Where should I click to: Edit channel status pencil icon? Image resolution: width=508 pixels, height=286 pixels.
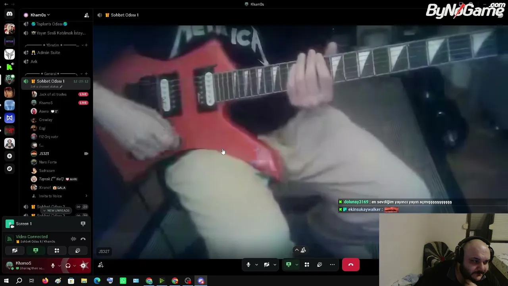(61, 87)
